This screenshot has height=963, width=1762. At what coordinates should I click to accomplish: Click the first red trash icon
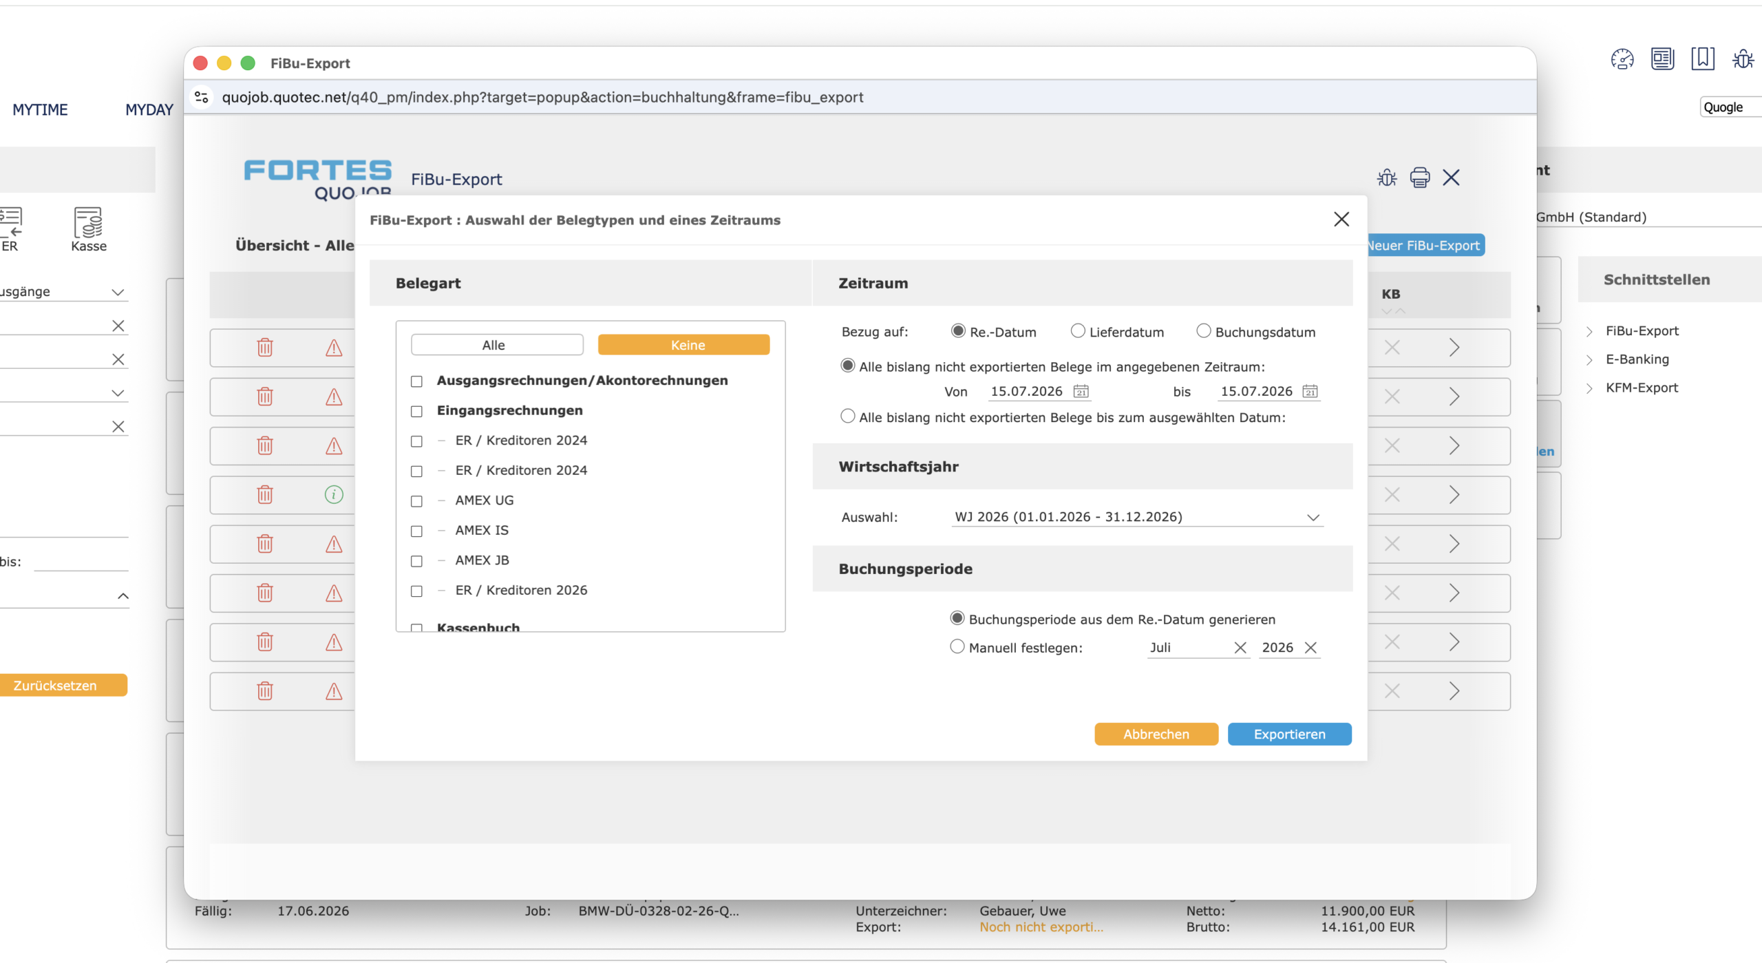click(x=265, y=348)
